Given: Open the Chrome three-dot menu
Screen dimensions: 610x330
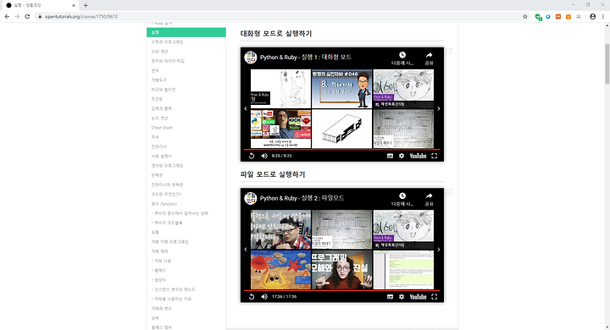Looking at the screenshot, I should 603,17.
